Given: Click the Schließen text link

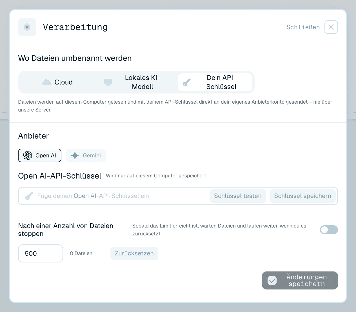Looking at the screenshot, I should [303, 27].
